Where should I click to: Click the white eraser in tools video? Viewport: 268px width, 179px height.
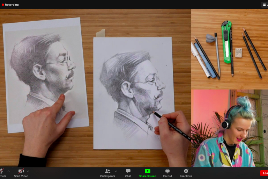[x=239, y=52]
